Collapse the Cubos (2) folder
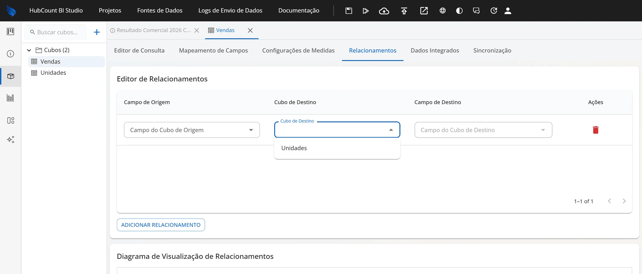642x274 pixels. pyautogui.click(x=29, y=50)
